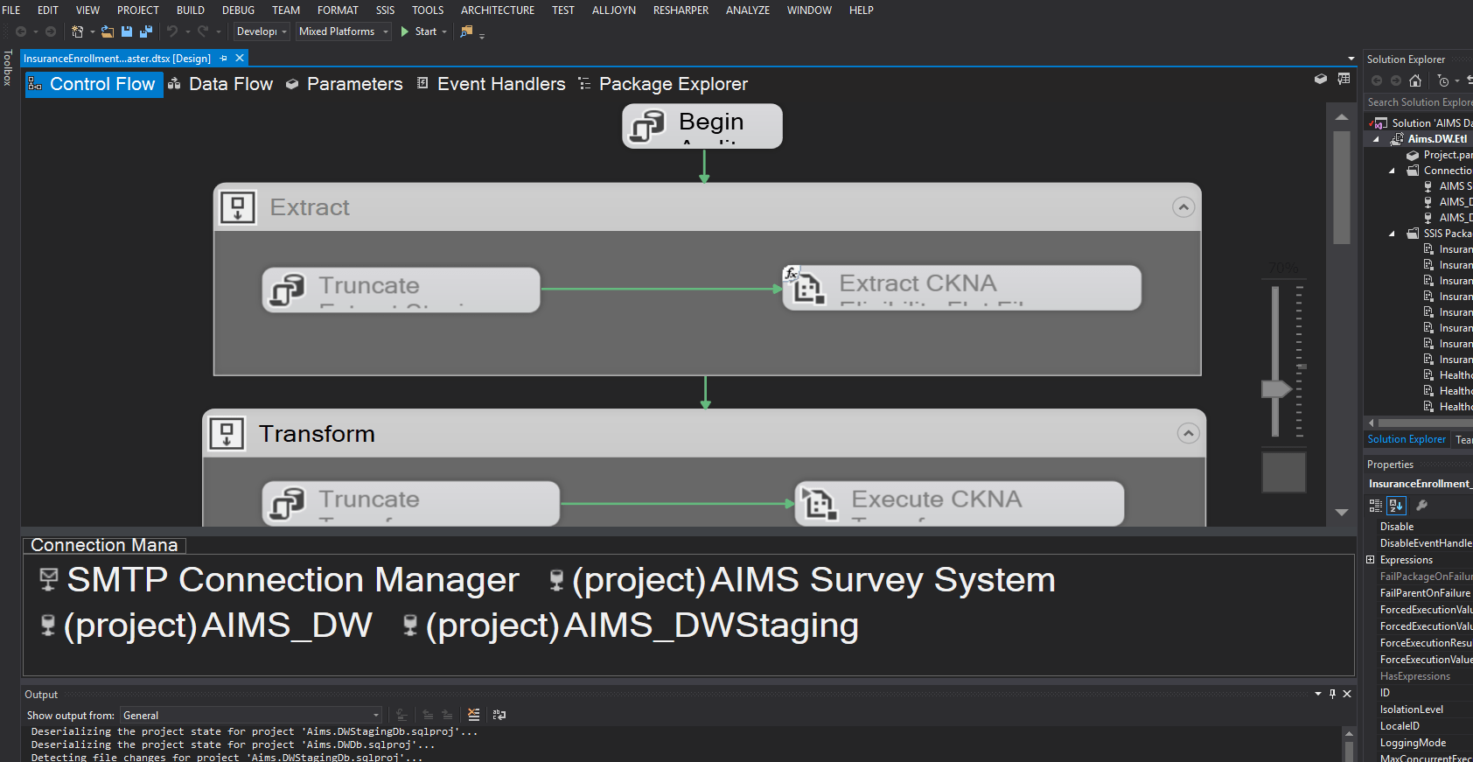This screenshot has height=762, width=1473.
Task: Click the Control Flow tab
Action: (x=94, y=84)
